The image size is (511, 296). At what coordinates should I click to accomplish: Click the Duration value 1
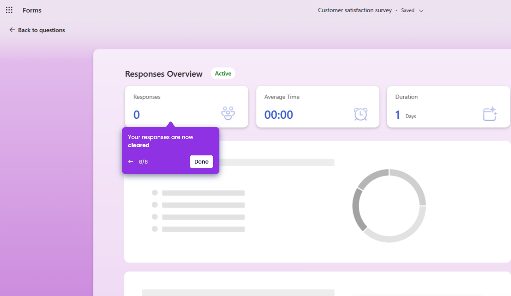click(x=398, y=115)
